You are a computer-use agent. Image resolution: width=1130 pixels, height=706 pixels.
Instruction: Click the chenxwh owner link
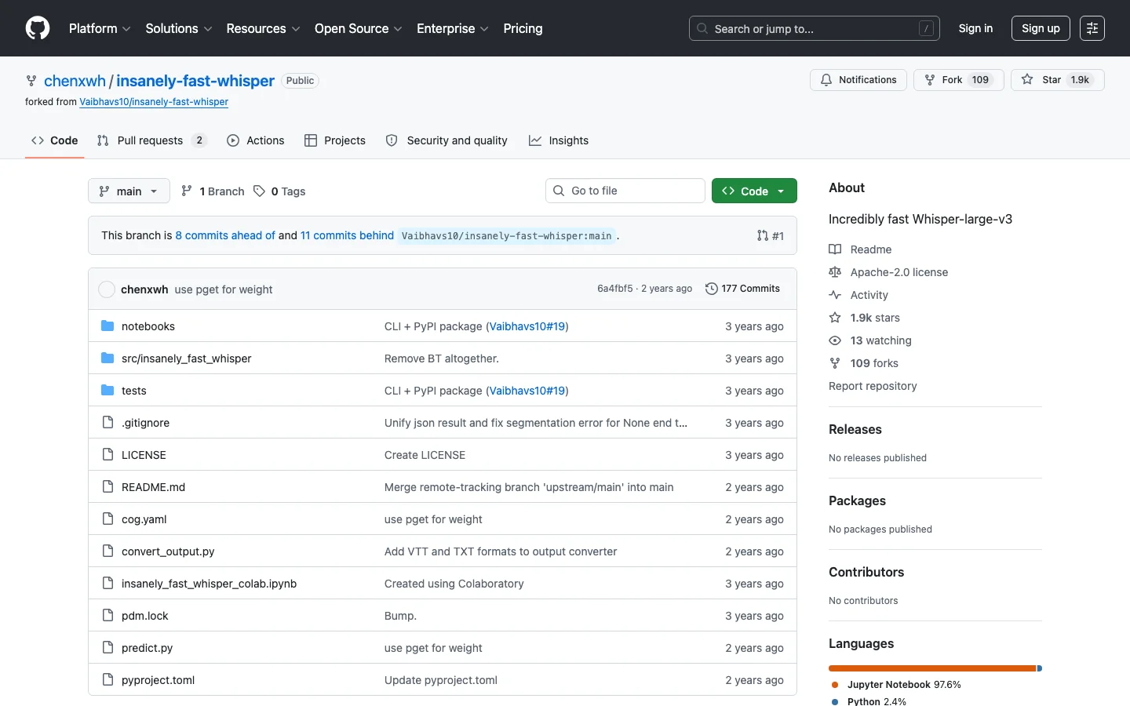75,81
